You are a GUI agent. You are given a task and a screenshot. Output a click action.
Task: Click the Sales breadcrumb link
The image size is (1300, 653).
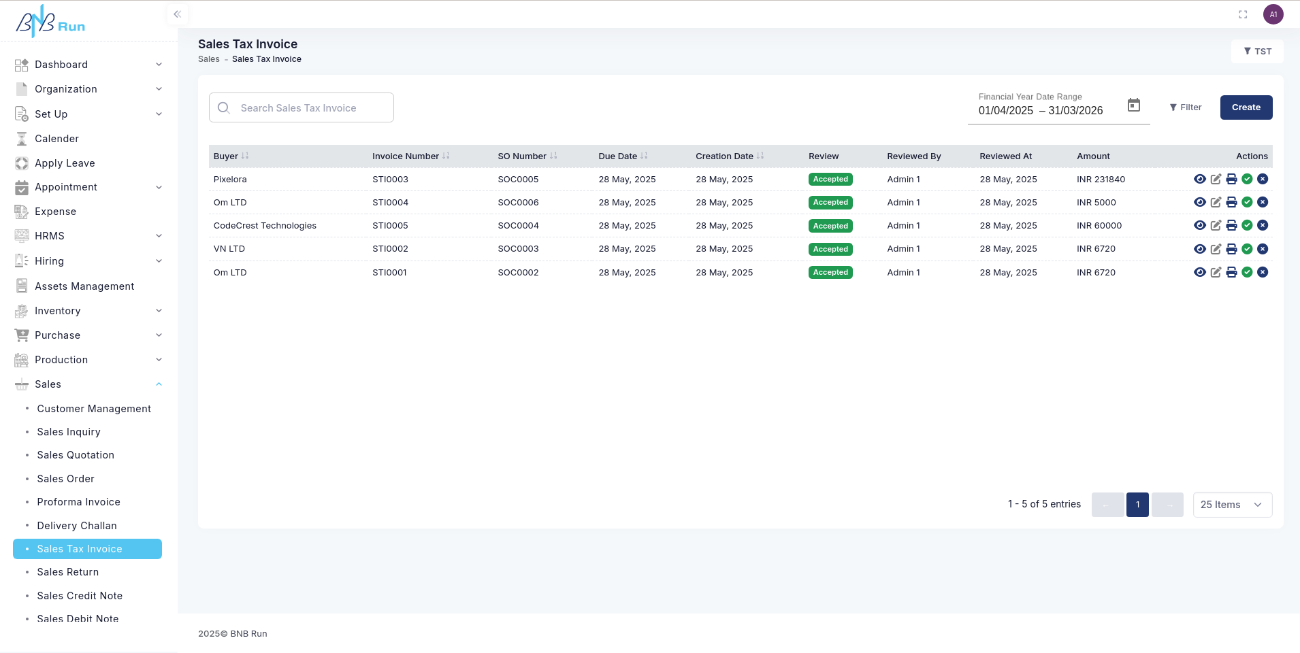(209, 59)
